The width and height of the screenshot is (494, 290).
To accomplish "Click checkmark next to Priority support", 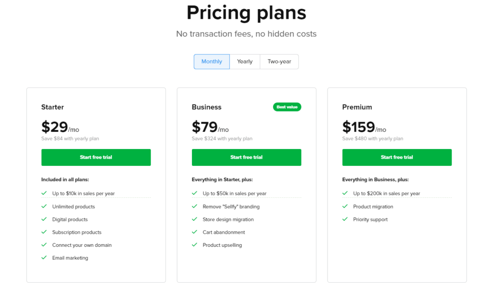I will pyautogui.click(x=345, y=219).
